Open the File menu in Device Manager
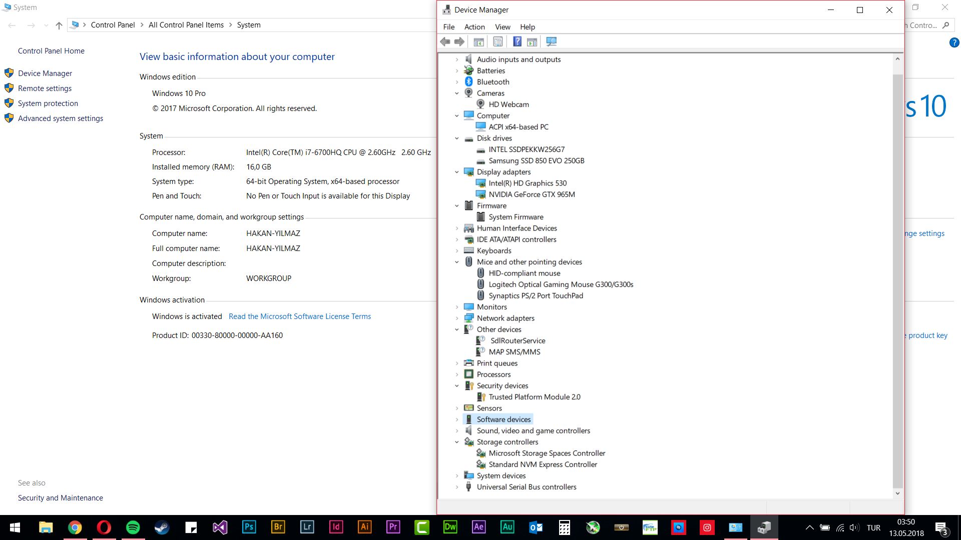The height and width of the screenshot is (540, 961). (448, 27)
